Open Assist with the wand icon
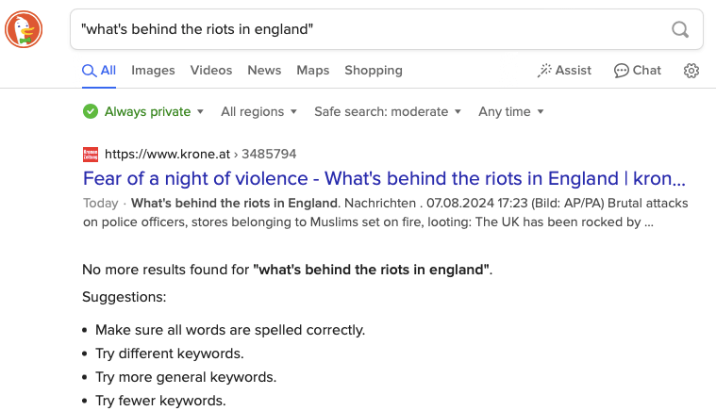716x411 pixels. pyautogui.click(x=564, y=71)
